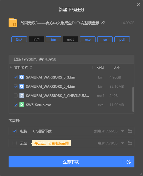The image size is (143, 176).
Task: Click the 240B size value
Action: click(x=114, y=96)
